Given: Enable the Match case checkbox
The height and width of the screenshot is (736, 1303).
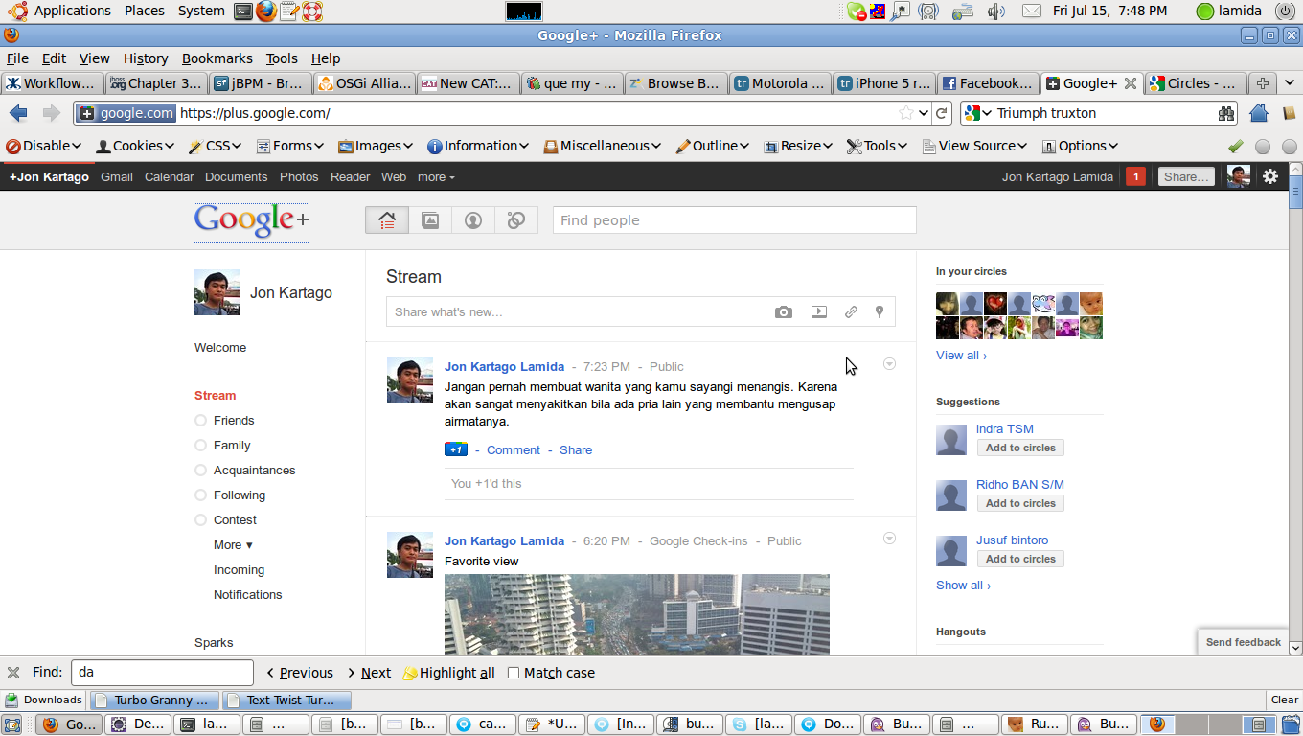Looking at the screenshot, I should (x=514, y=673).
